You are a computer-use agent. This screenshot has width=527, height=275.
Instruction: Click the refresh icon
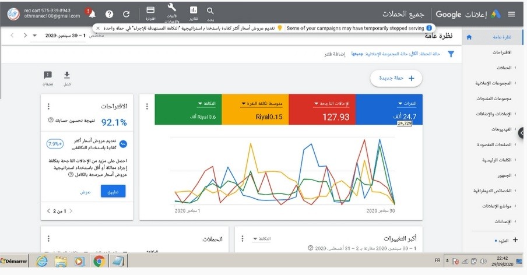[126, 14]
